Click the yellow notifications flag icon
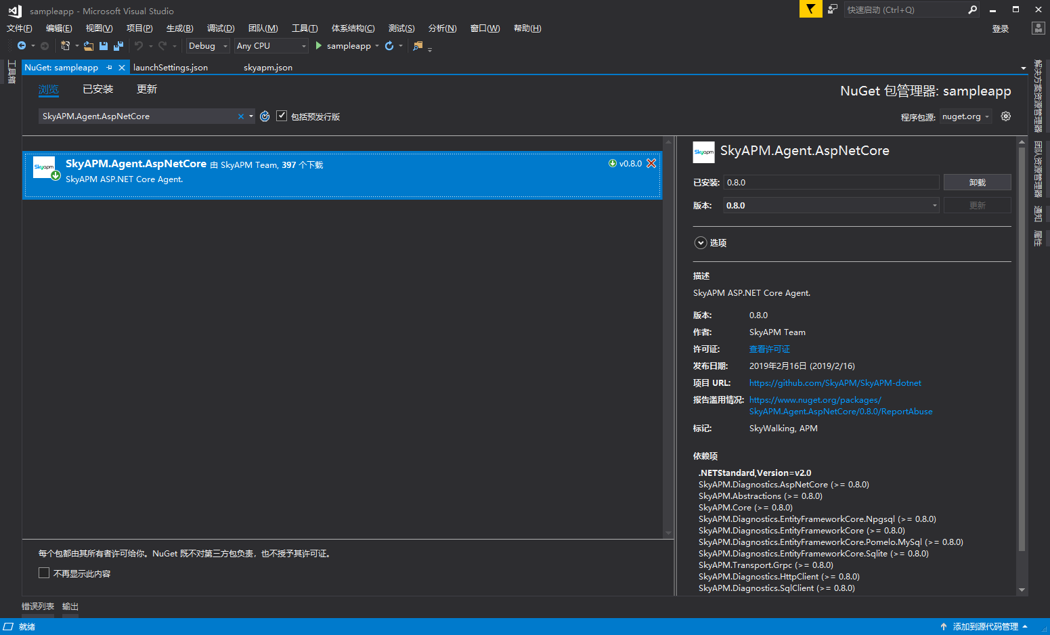1050x635 pixels. (x=810, y=9)
